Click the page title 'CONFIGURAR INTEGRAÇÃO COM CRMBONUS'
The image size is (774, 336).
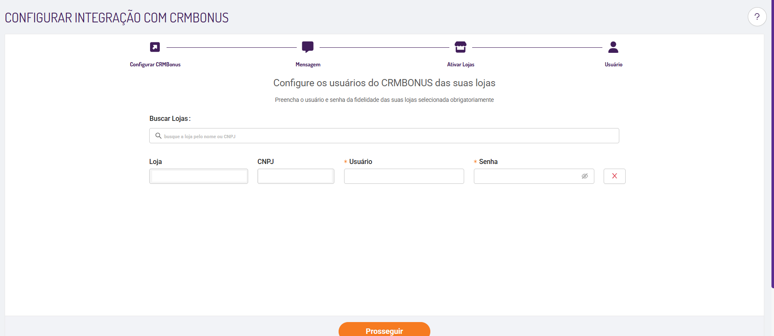117,18
